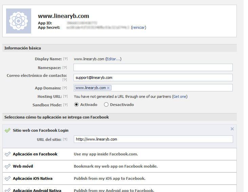Click the help [?] next to Namespace
Viewport: 248px width, 192px height.
65,67
